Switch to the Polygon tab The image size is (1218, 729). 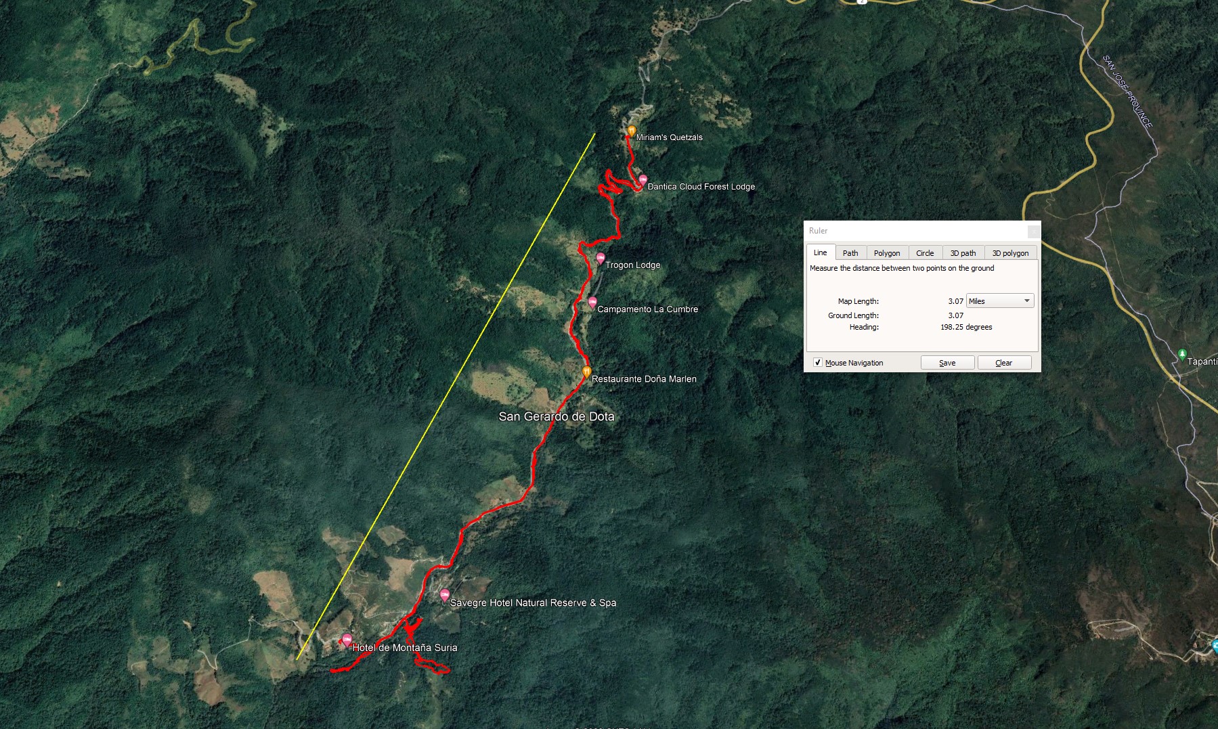point(887,253)
